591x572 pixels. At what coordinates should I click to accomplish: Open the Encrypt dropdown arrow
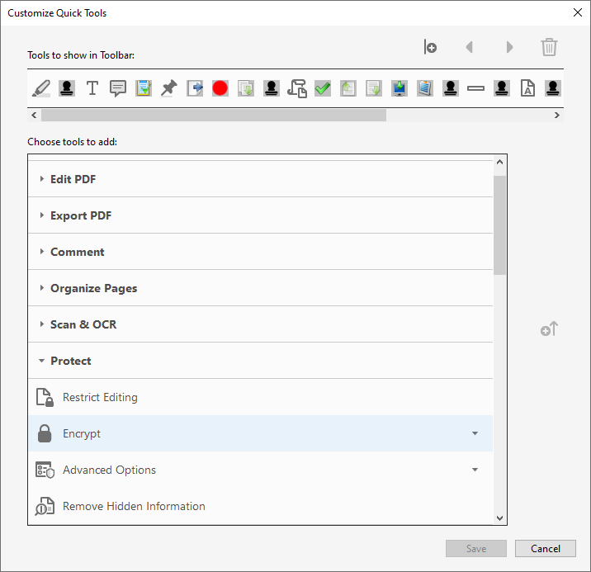pyautogui.click(x=475, y=433)
